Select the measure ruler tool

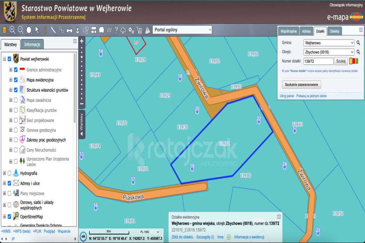tap(53, 30)
